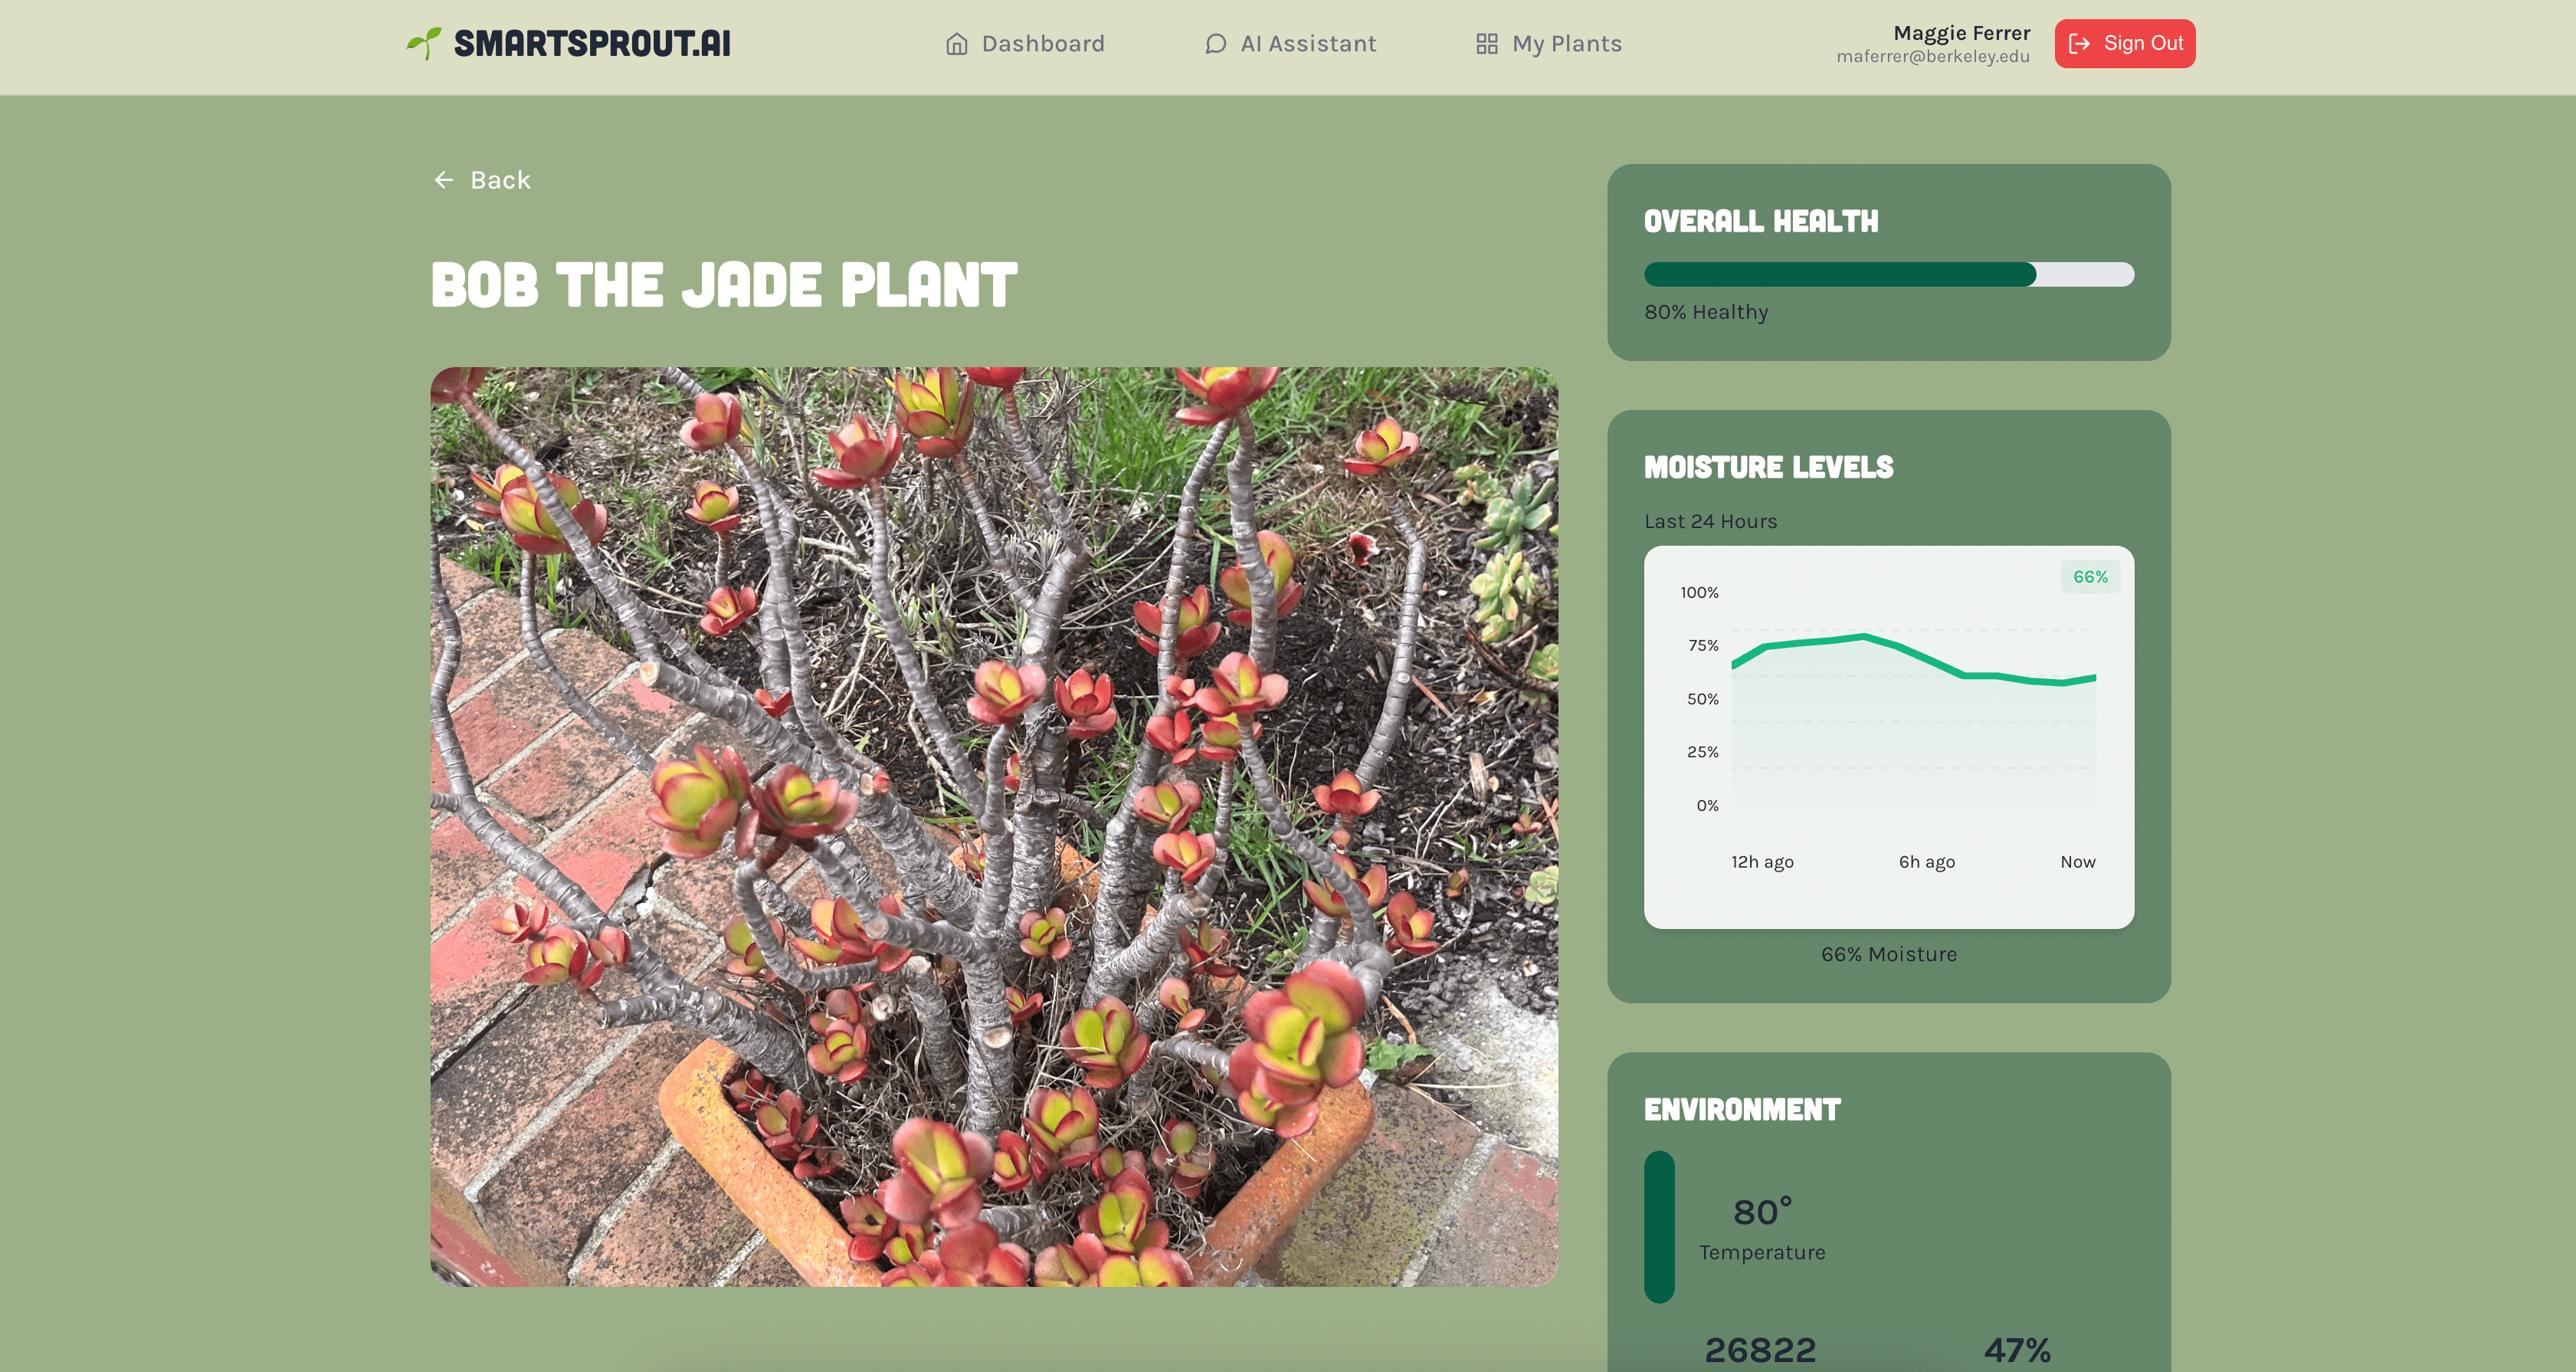Click the Back link text
This screenshot has height=1372, width=2576.
500,180
